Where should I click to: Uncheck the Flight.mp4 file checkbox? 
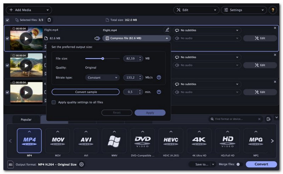tap(7, 38)
